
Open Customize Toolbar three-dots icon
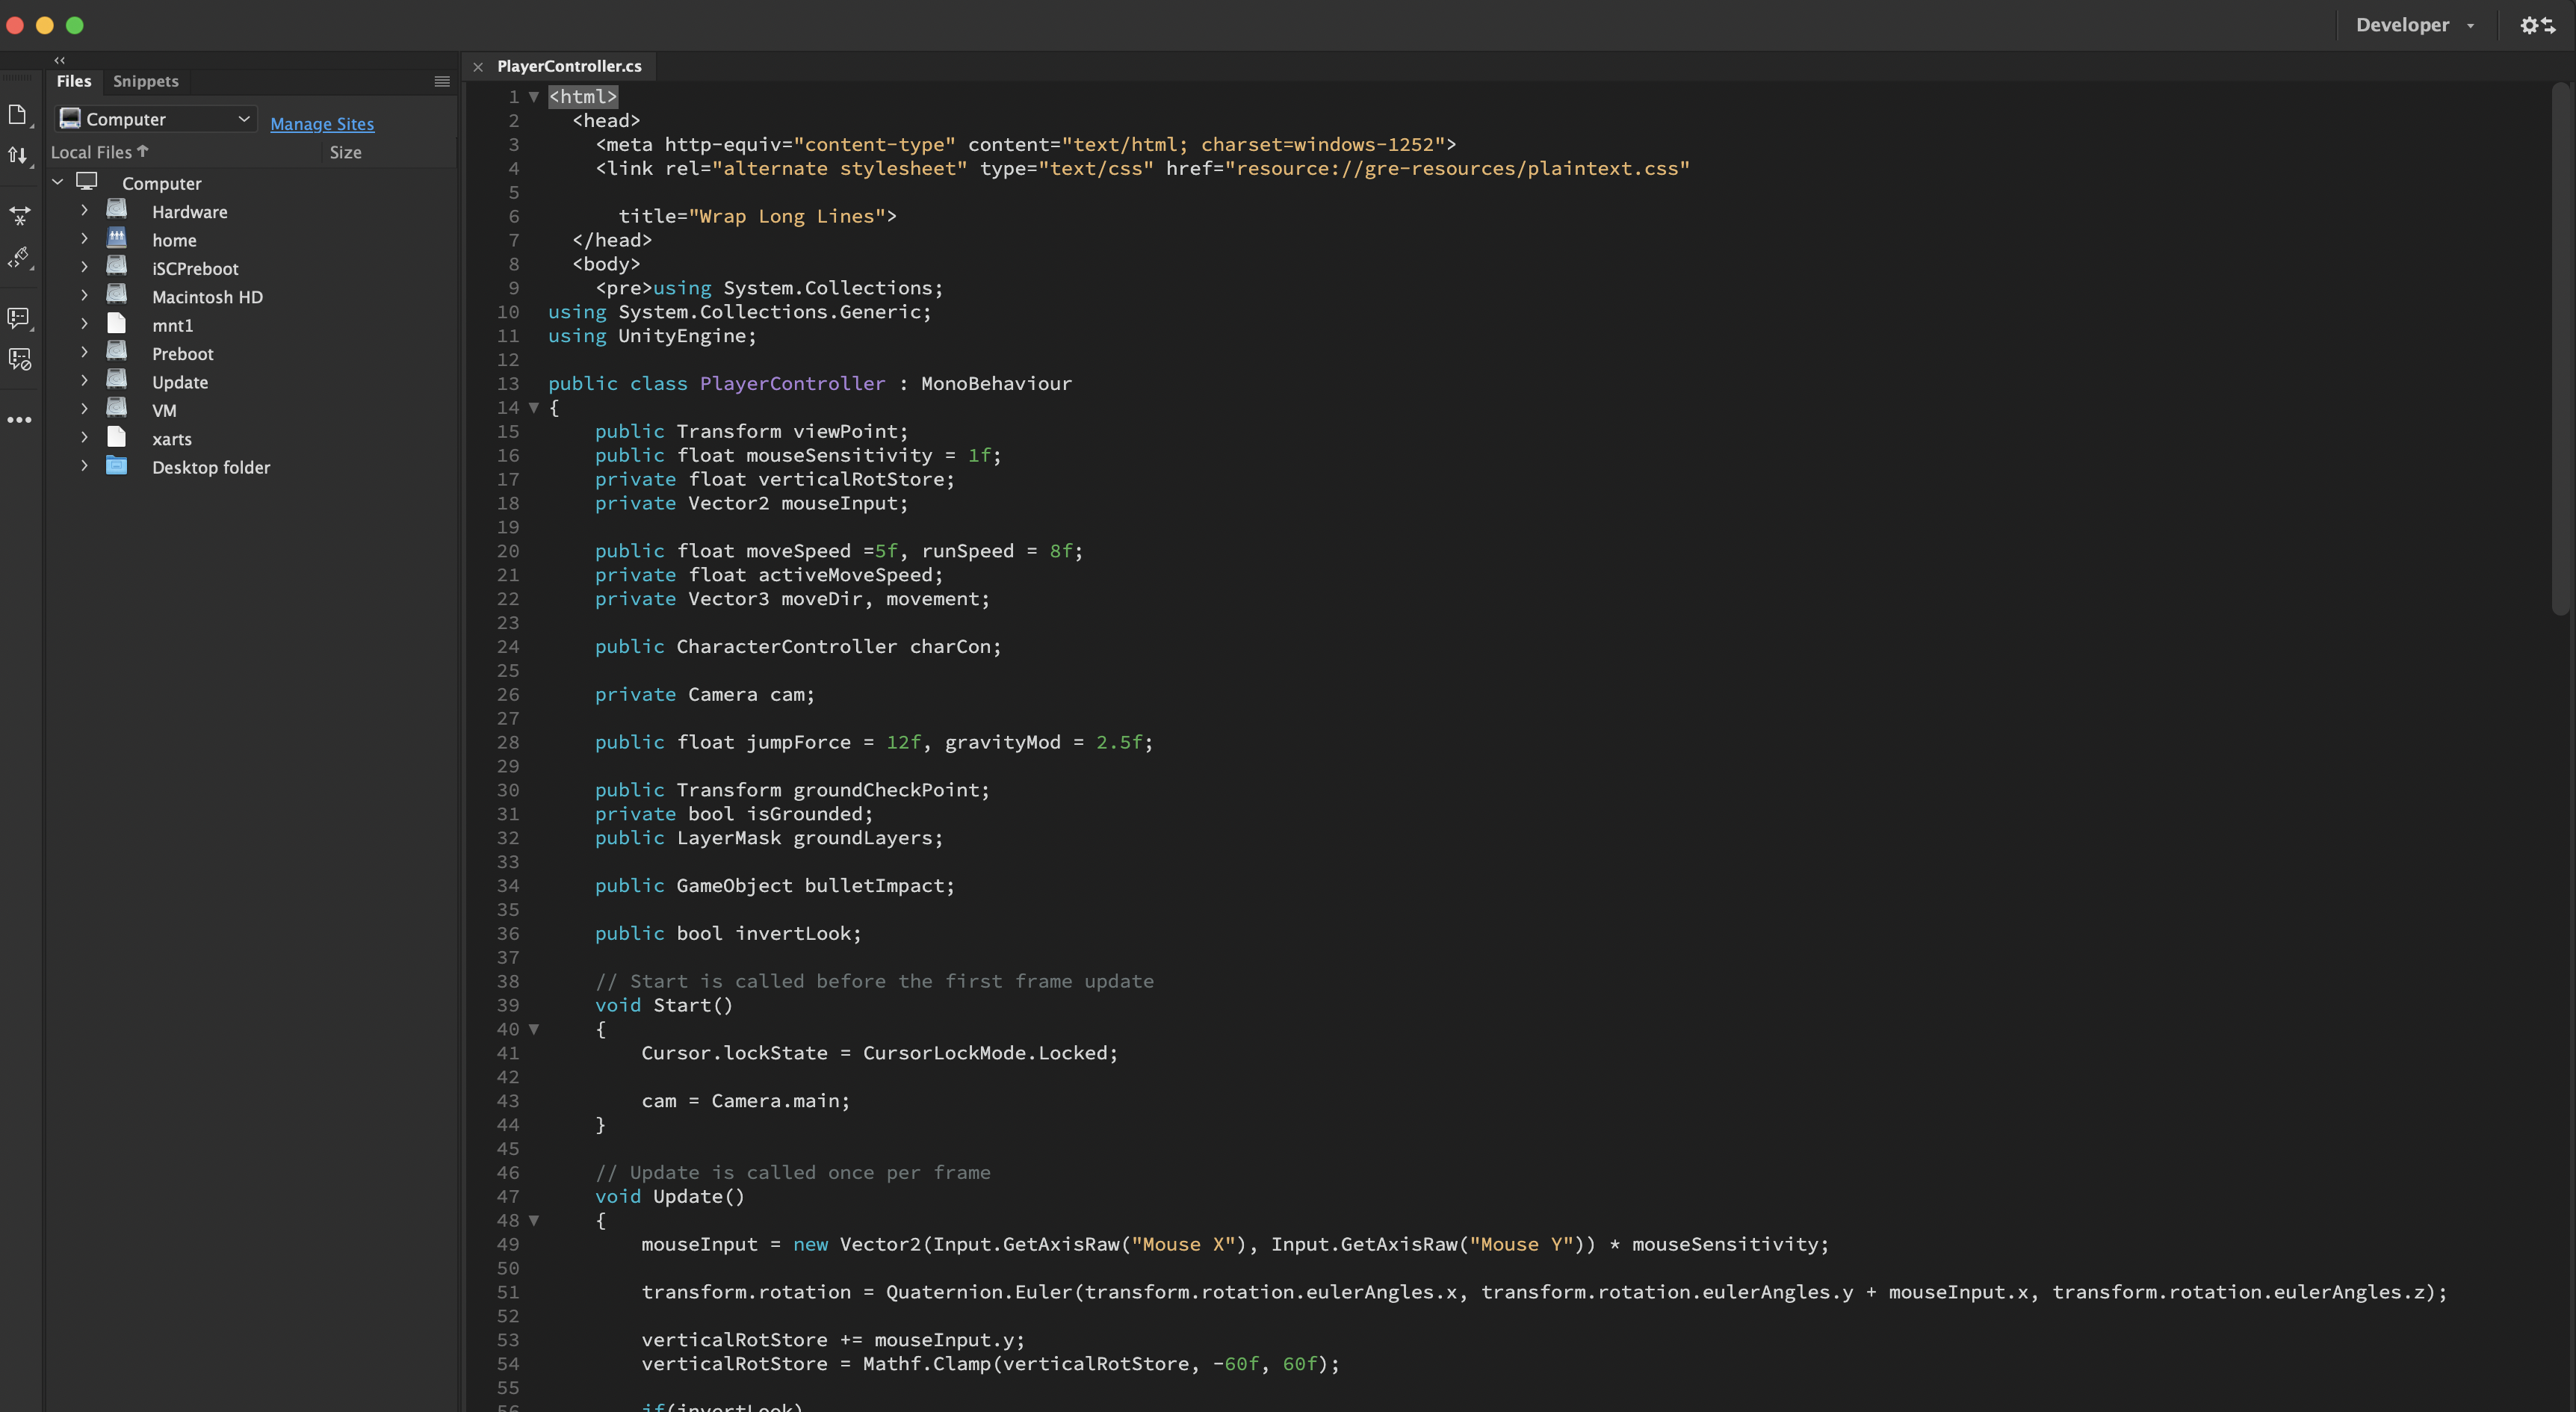(19, 420)
